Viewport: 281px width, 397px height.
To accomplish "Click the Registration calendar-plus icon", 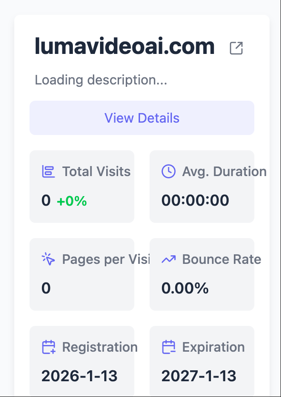I will pyautogui.click(x=48, y=347).
